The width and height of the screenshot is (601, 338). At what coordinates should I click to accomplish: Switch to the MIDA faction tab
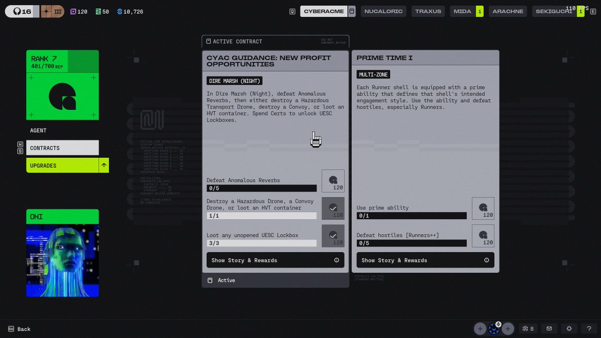[x=462, y=11]
